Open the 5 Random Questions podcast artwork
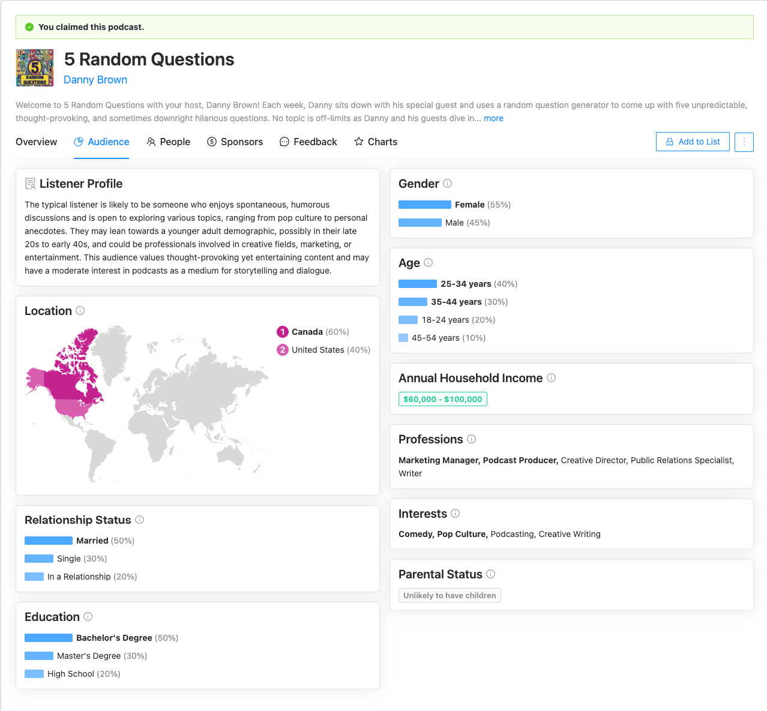Screen dimensions: 767x711 tap(35, 68)
